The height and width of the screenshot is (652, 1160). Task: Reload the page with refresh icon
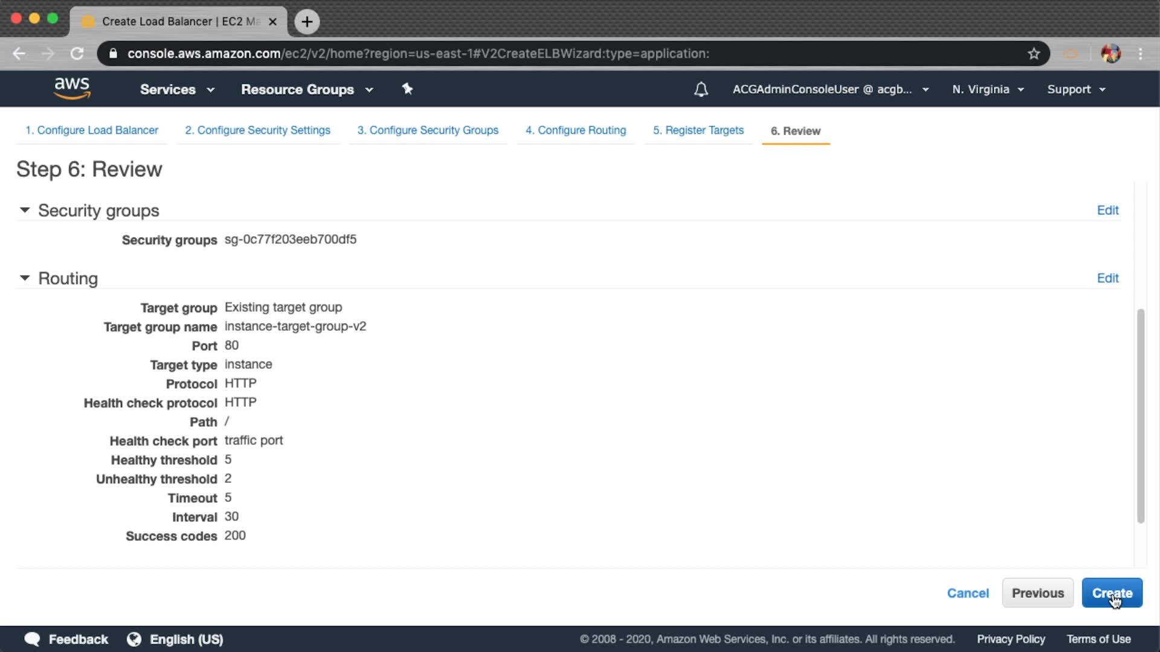click(x=77, y=54)
